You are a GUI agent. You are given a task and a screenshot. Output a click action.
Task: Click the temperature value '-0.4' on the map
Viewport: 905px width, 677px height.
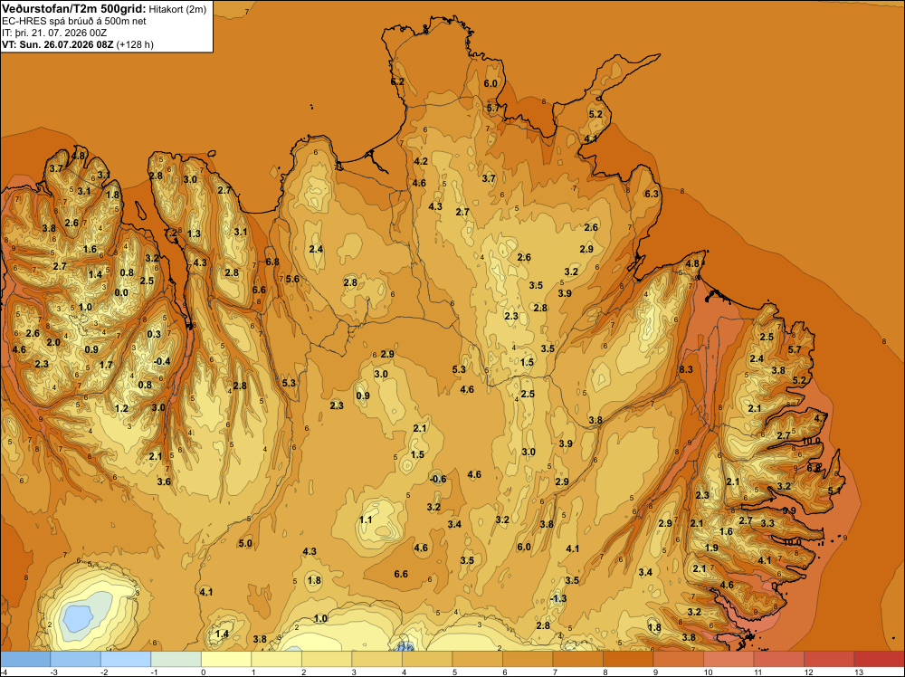click(x=162, y=361)
